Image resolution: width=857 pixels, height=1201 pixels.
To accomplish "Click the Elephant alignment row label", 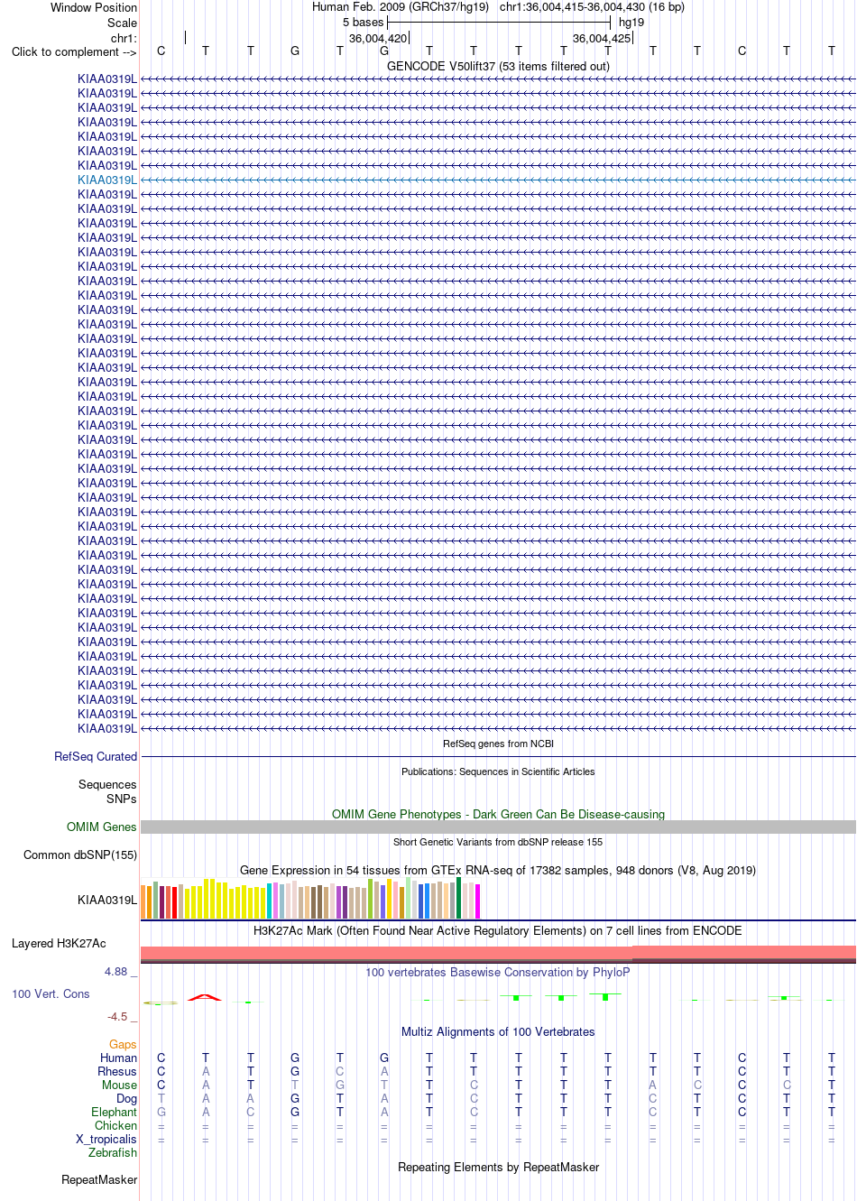I will click(x=114, y=1112).
